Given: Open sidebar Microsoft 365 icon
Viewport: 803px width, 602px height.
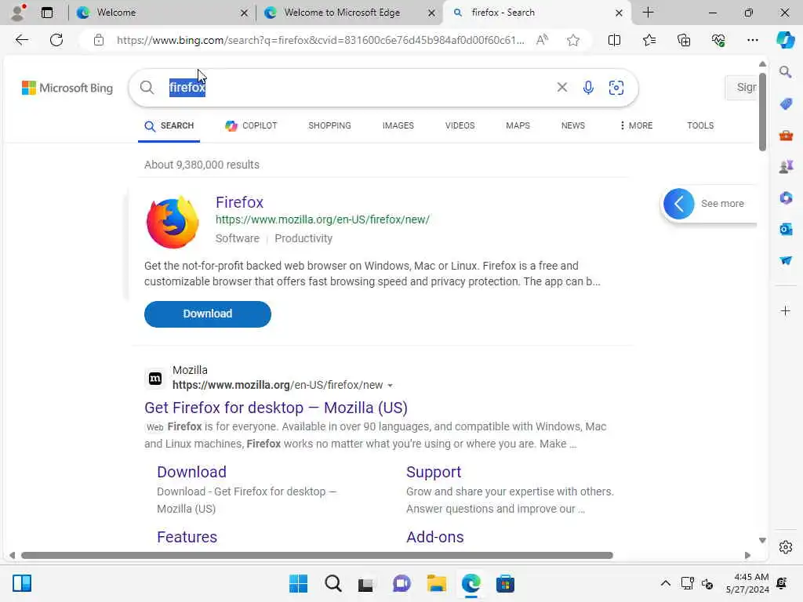Looking at the screenshot, I should point(786,198).
